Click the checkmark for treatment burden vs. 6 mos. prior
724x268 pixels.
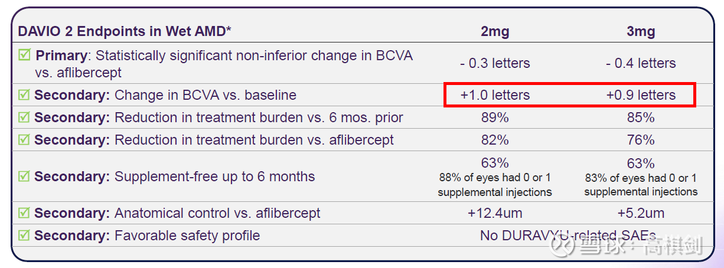click(24, 117)
